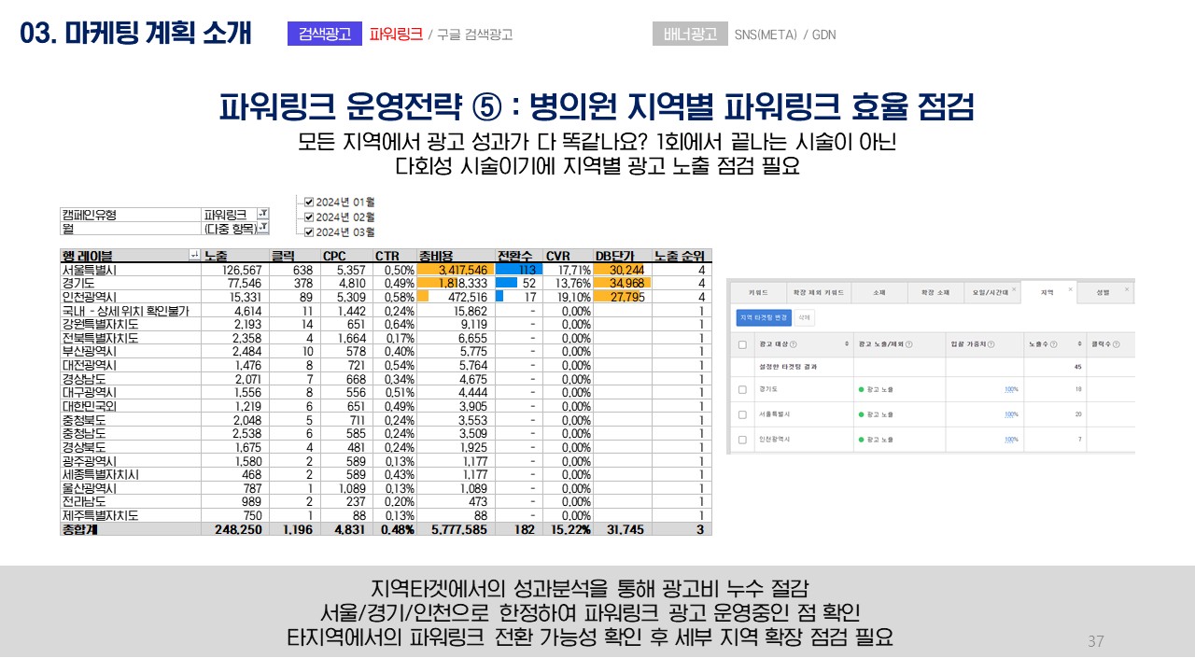1195x672 pixels.
Task: Click 100% bid weight link for 경기도
Action: [1011, 389]
